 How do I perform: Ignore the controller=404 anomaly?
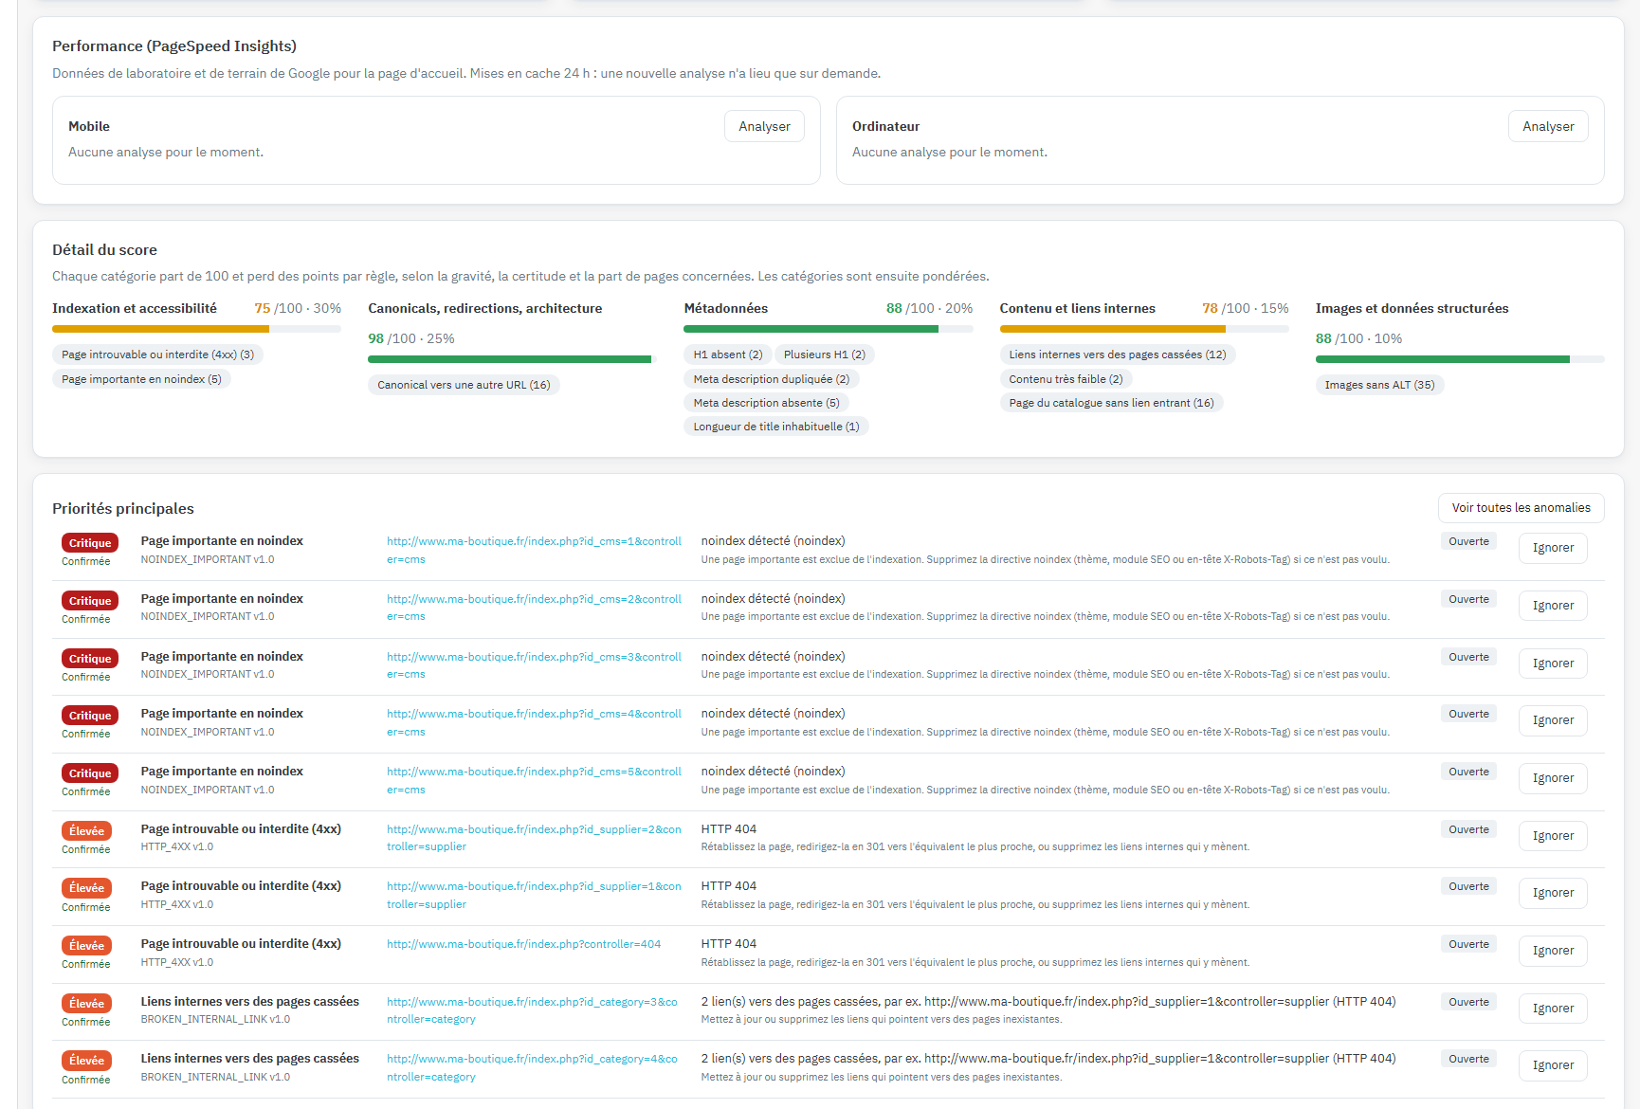1553,951
